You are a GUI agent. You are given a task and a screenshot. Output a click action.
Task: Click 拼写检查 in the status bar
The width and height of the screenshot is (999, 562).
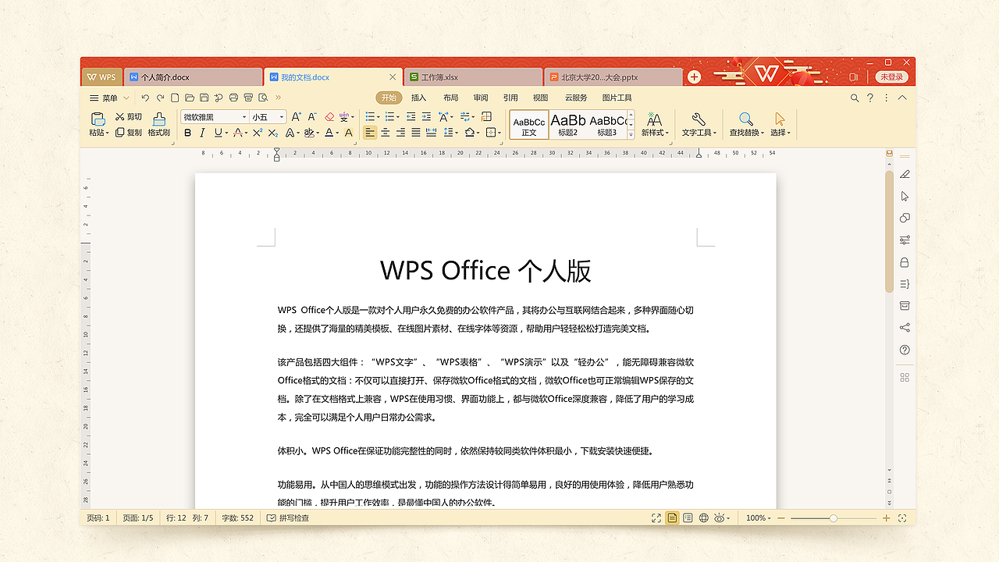tap(288, 518)
